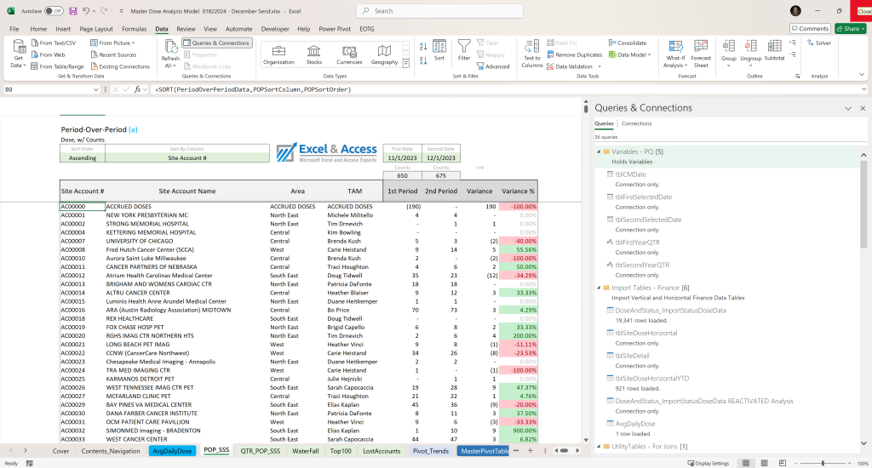This screenshot has height=468, width=872.
Task: Open Queries pane options chevron
Action: (848, 108)
